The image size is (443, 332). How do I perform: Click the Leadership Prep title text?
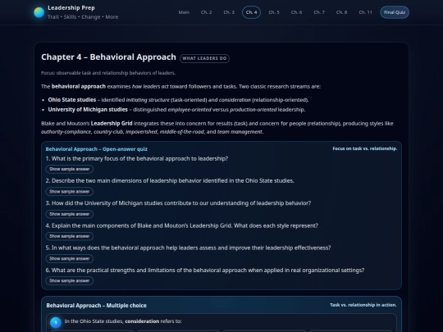pos(71,8)
